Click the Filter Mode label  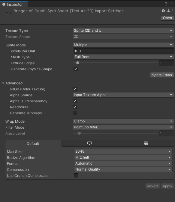15,127
